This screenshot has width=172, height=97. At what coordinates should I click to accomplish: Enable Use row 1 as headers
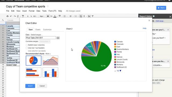tap(27, 48)
